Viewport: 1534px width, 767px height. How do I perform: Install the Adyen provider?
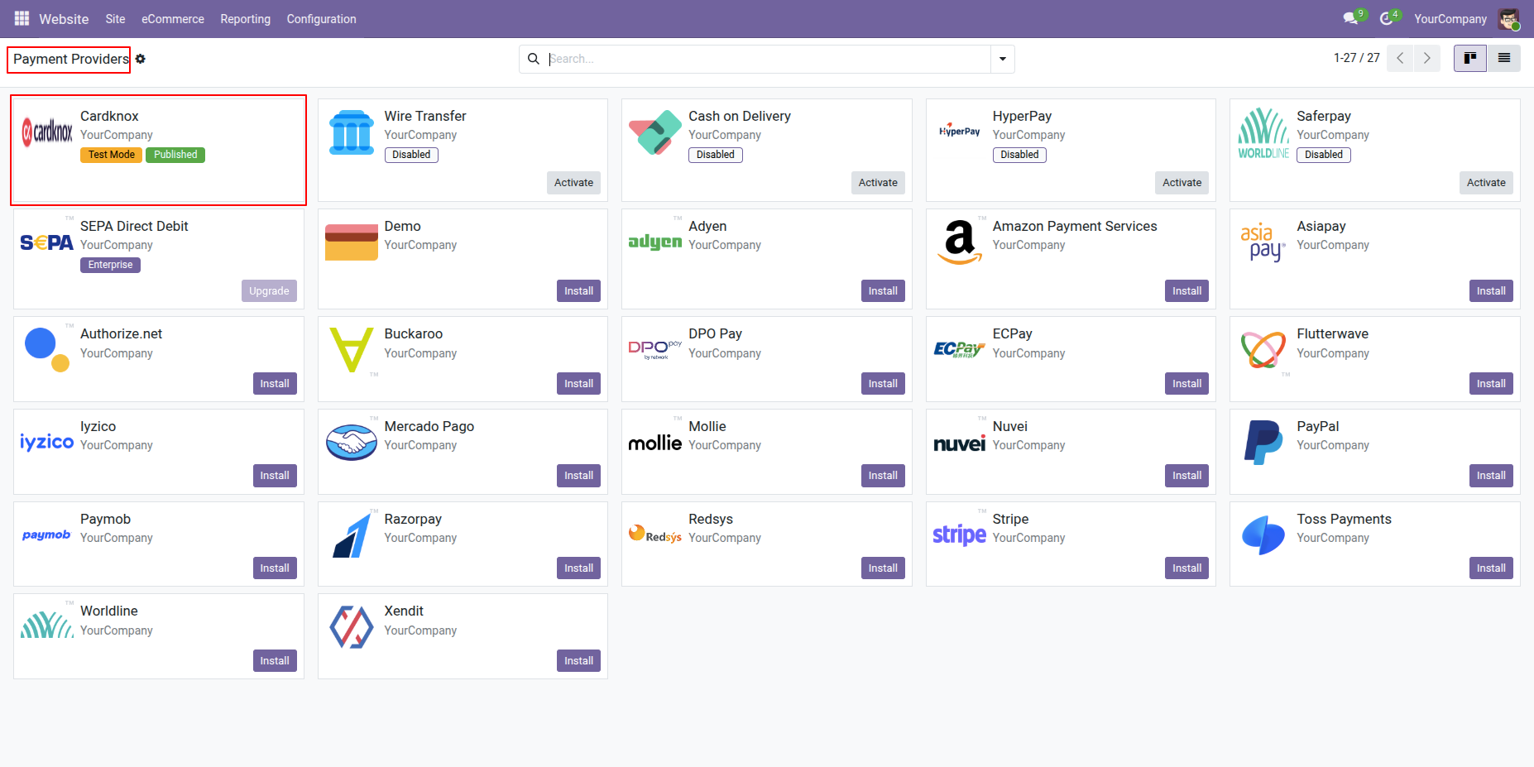883,291
